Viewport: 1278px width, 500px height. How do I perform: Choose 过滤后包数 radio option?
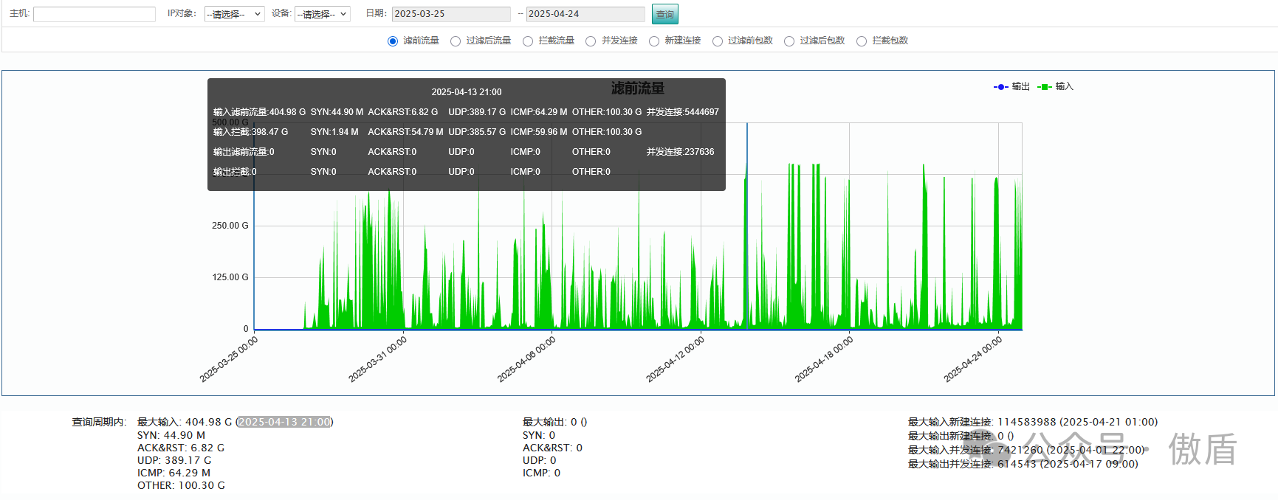click(789, 41)
